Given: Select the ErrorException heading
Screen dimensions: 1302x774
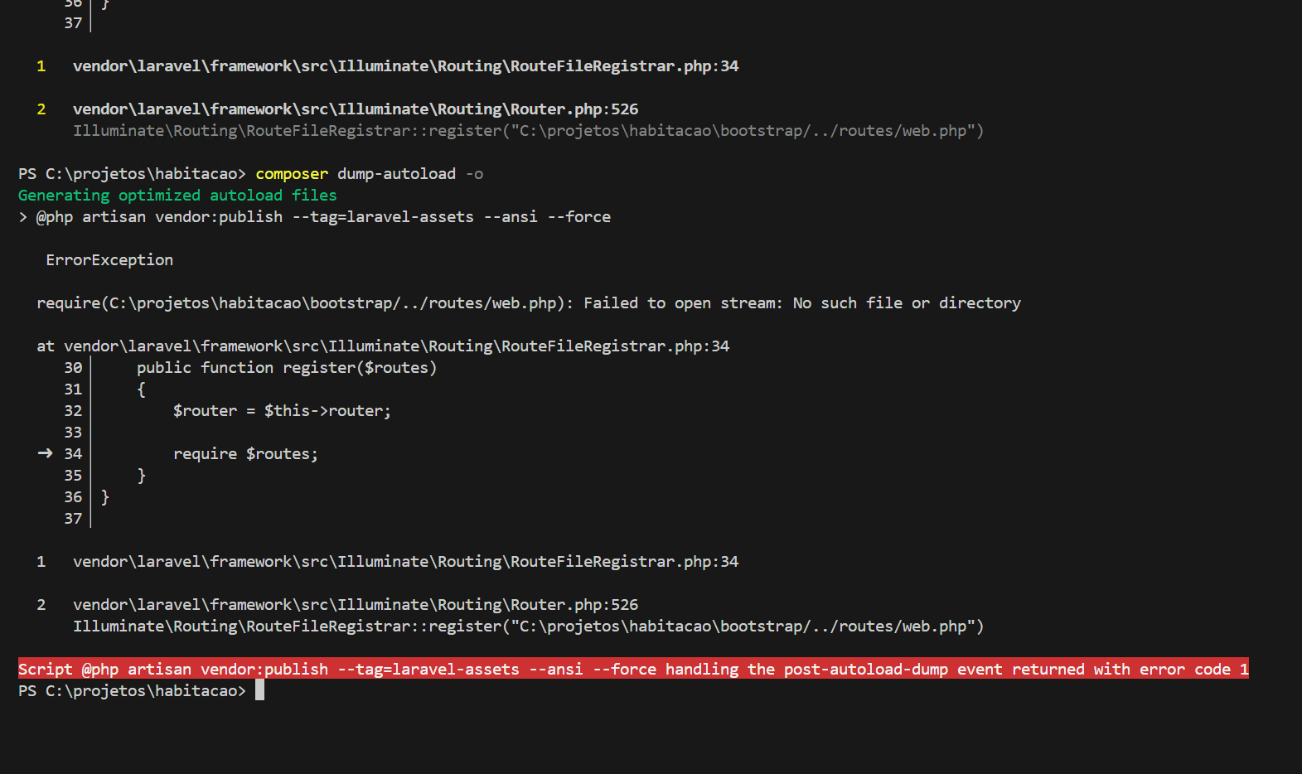Looking at the screenshot, I should pyautogui.click(x=109, y=260).
